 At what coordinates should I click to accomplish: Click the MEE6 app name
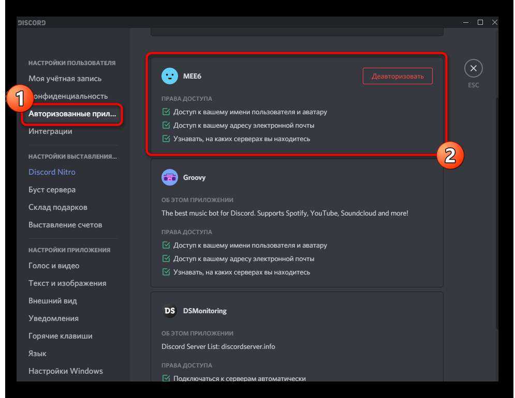click(192, 76)
